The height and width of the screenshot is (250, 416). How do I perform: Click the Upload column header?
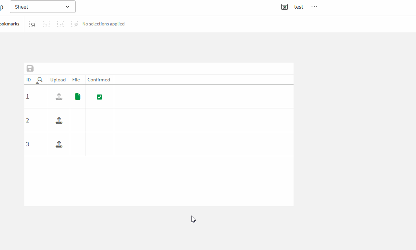58,80
